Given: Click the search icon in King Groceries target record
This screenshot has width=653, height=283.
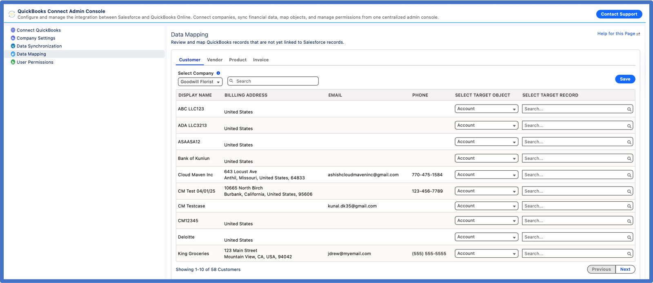Looking at the screenshot, I should tap(629, 254).
